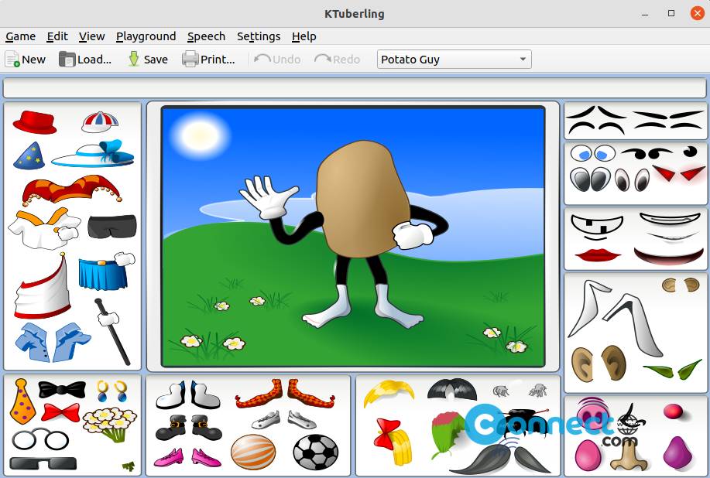
Task: Choose the blue jacket sleeves
Action: point(53,341)
